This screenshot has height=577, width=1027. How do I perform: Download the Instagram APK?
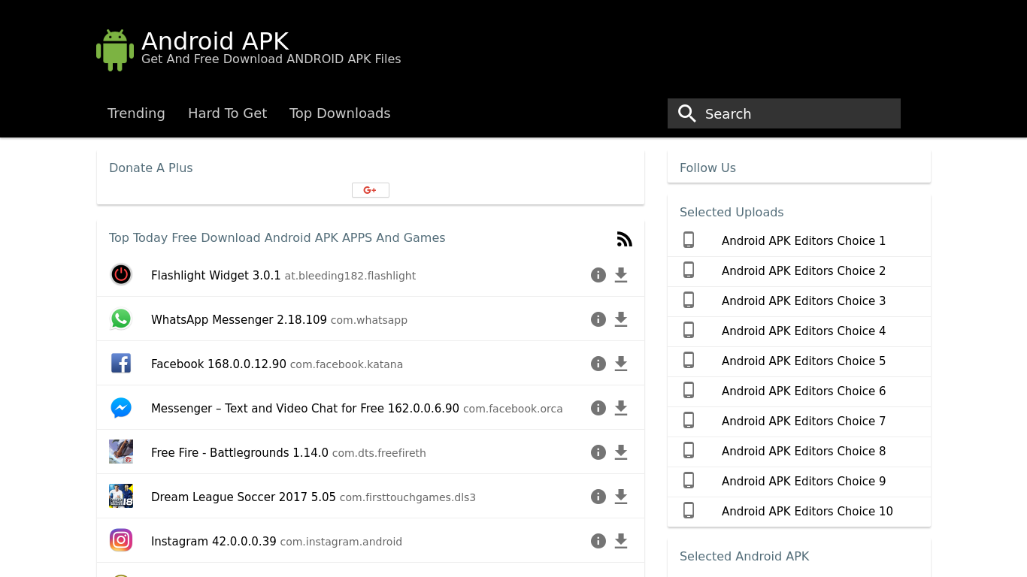coord(621,541)
